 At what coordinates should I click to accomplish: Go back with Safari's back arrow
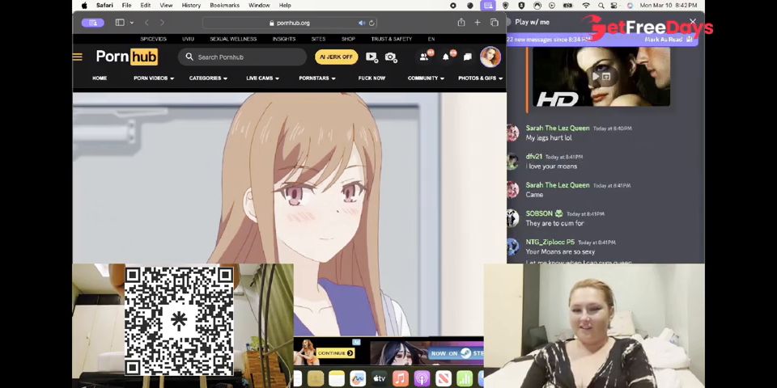[x=146, y=23]
